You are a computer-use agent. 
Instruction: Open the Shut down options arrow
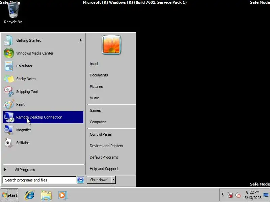(113, 180)
